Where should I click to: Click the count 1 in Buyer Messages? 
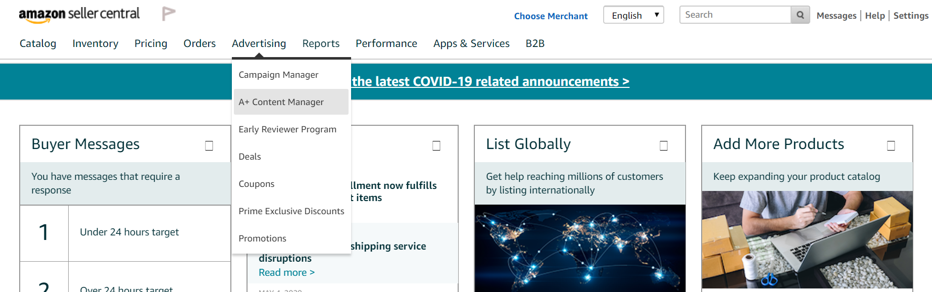pos(44,232)
